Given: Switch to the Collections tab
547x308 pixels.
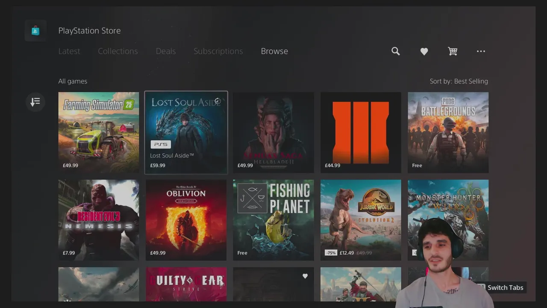Looking at the screenshot, I should 118,51.
